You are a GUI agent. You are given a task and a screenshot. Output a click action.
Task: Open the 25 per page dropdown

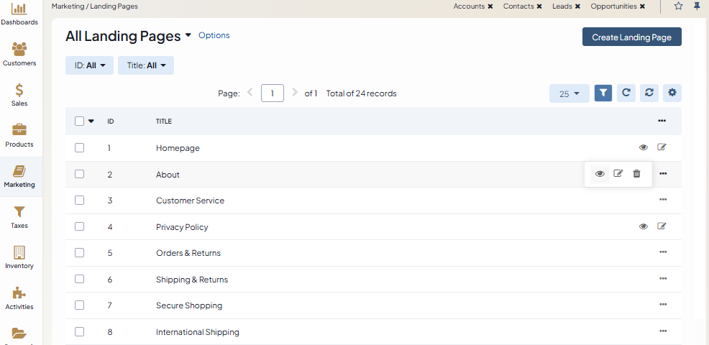coord(569,93)
